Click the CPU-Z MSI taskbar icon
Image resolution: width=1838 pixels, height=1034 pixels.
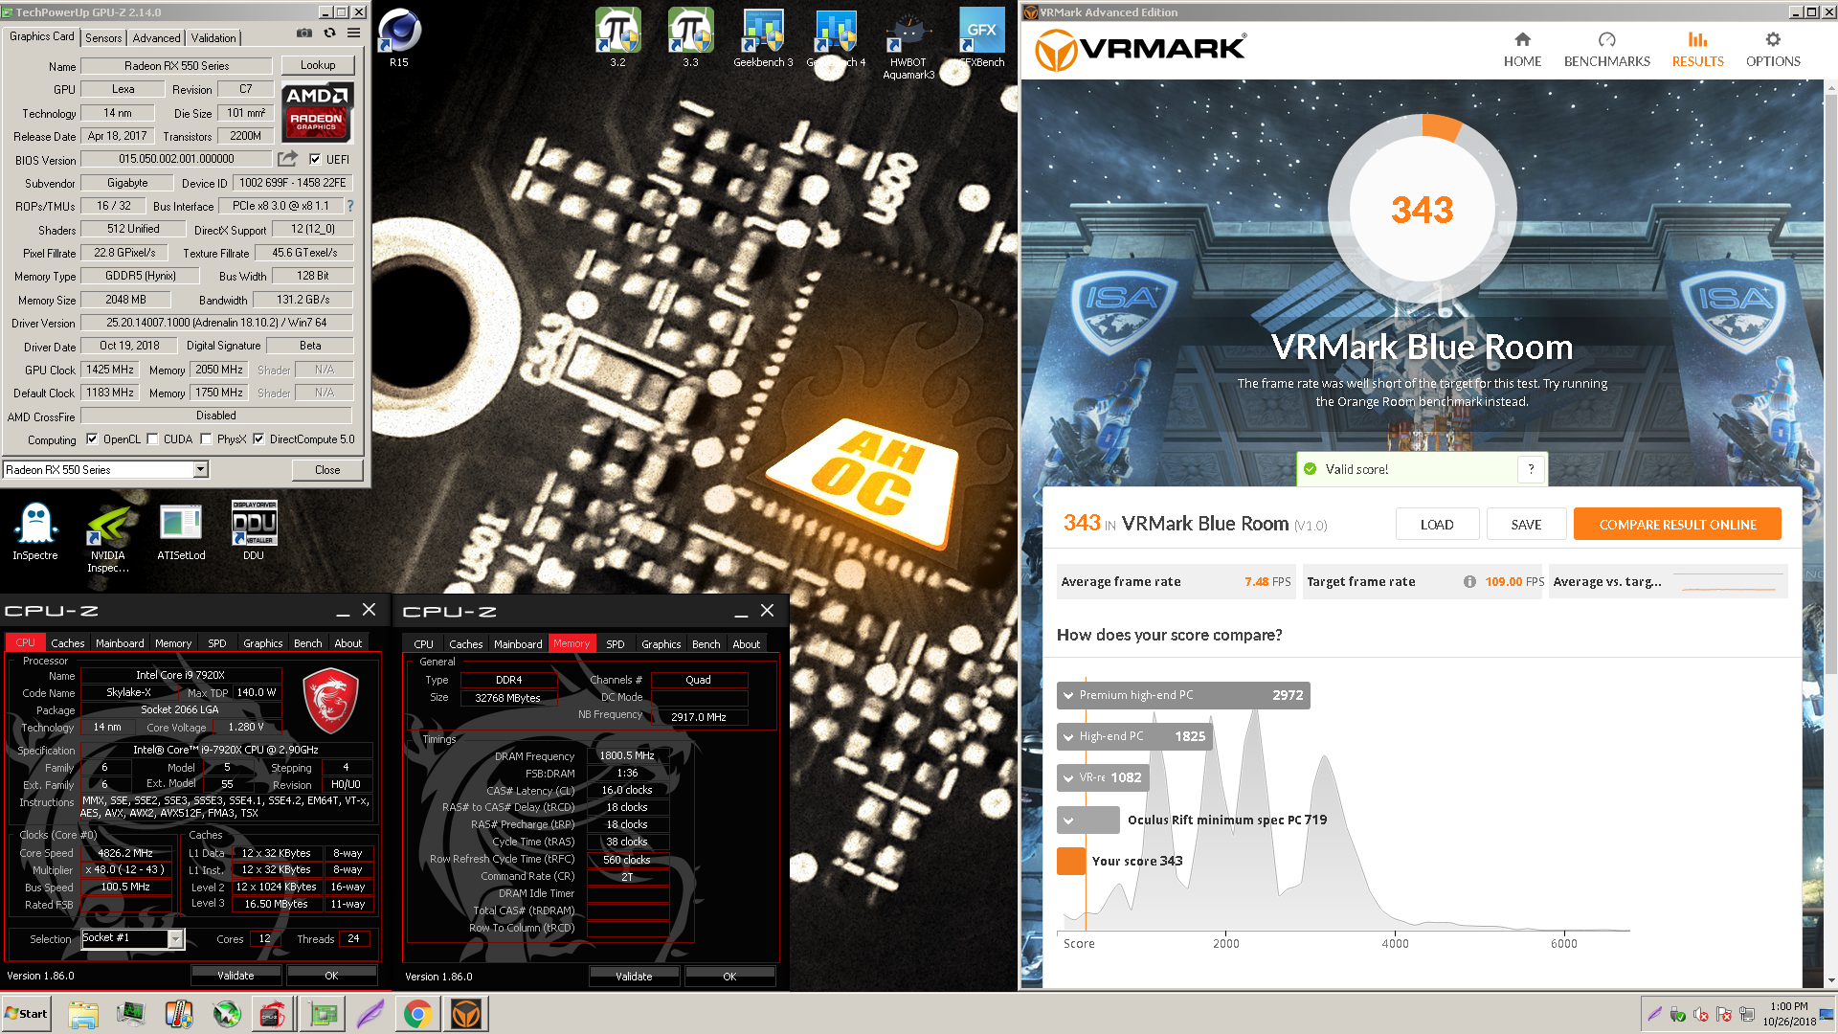click(x=272, y=1014)
